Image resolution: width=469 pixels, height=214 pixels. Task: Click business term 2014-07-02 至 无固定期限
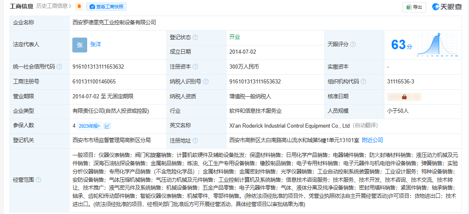tap(103, 96)
